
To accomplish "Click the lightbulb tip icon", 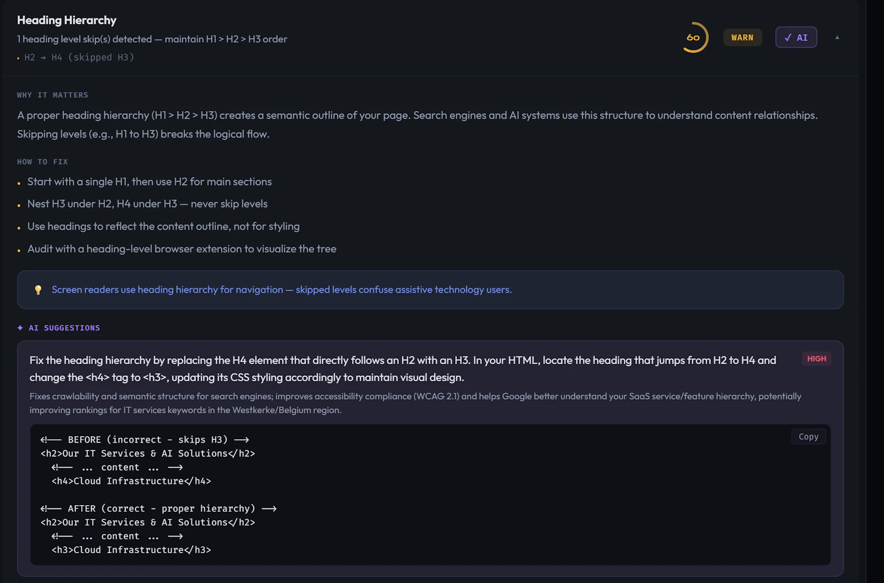I will coord(38,289).
